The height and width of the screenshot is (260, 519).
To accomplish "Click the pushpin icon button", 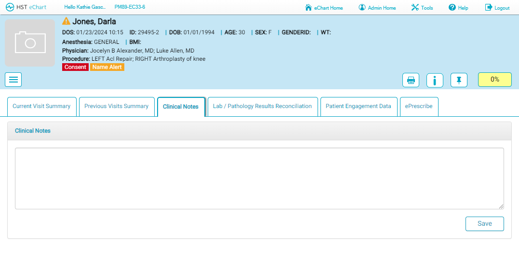I will tap(459, 80).
